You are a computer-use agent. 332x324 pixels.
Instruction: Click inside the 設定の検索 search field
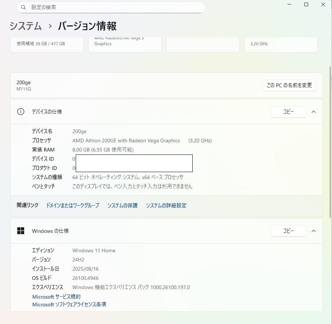[110, 7]
